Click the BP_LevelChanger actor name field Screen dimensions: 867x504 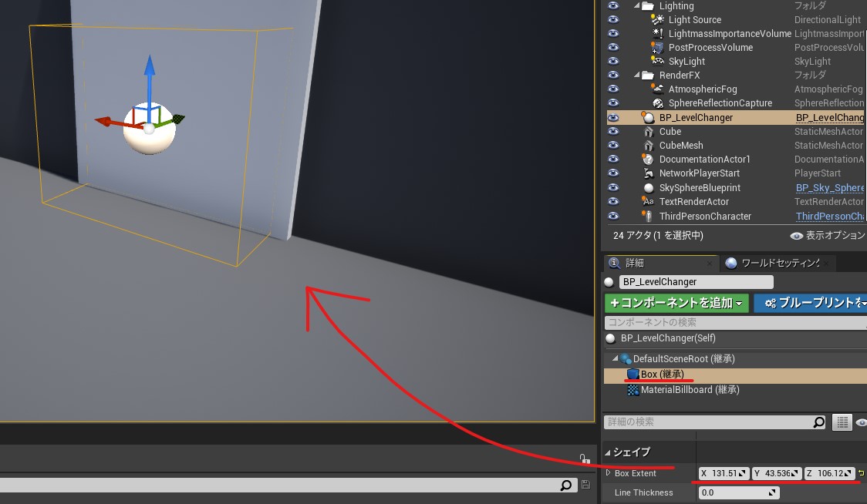click(696, 282)
